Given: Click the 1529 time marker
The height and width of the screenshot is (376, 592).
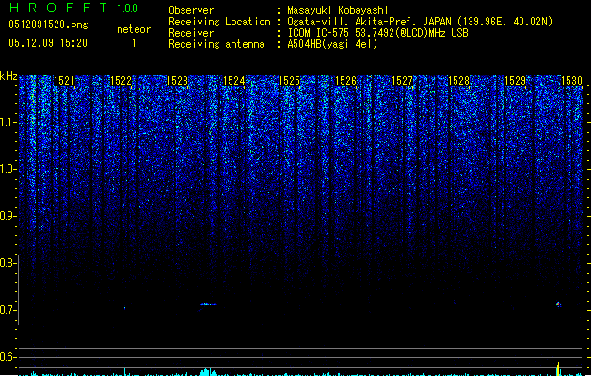Looking at the screenshot, I should point(515,81).
